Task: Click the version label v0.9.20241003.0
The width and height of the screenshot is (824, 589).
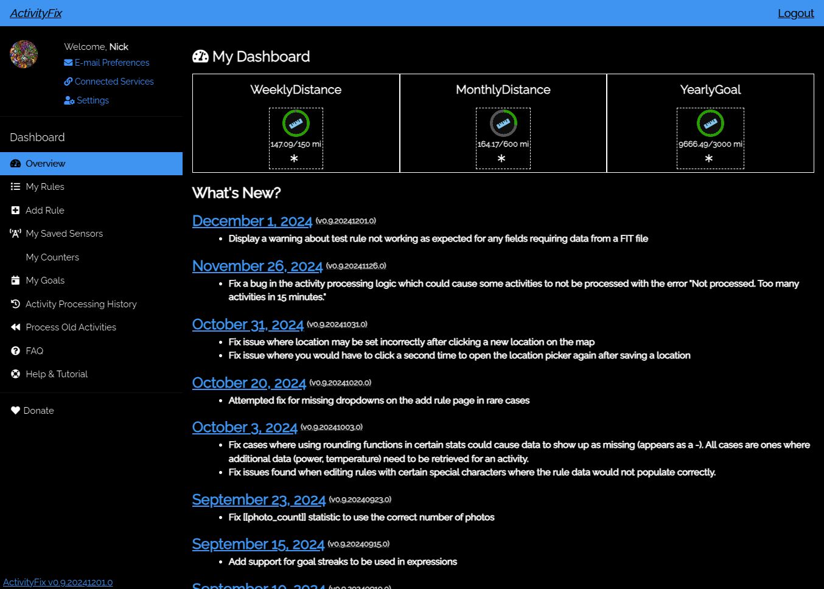Action: click(332, 427)
